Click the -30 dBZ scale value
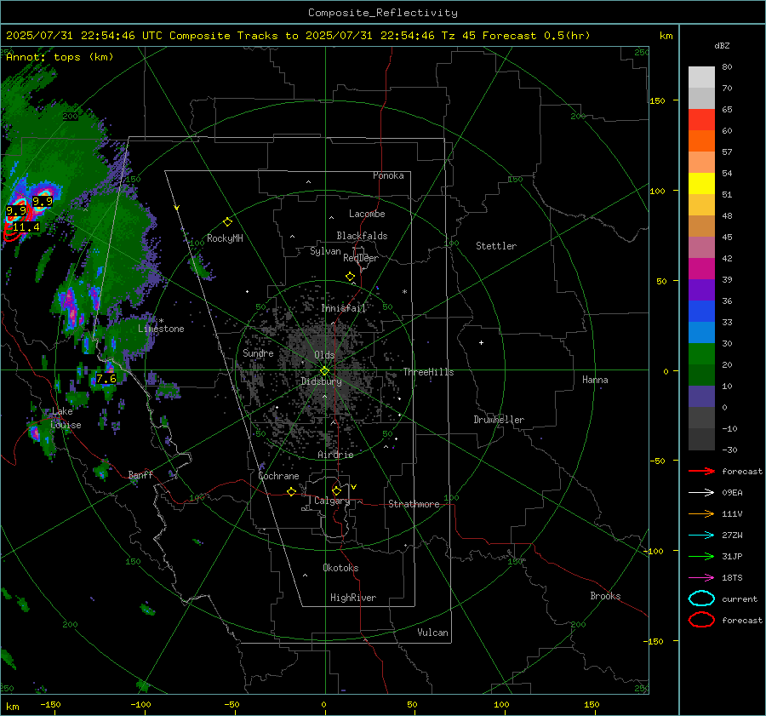Image resolution: width=766 pixels, height=716 pixels. point(729,450)
